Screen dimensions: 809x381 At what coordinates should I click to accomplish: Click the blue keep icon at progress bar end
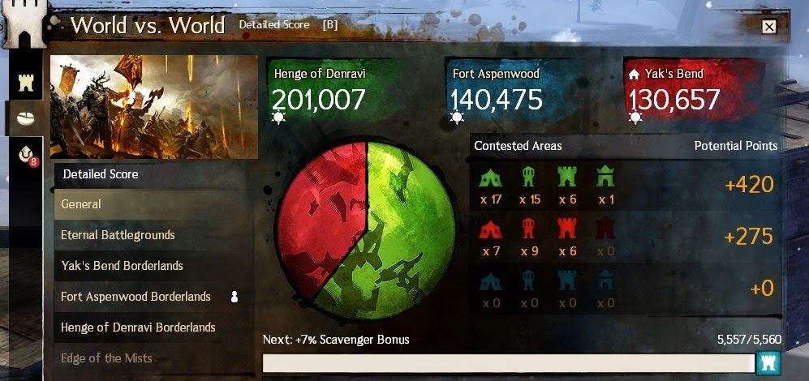coord(768,363)
